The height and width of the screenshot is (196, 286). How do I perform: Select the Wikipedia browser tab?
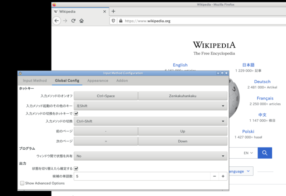click(x=80, y=11)
